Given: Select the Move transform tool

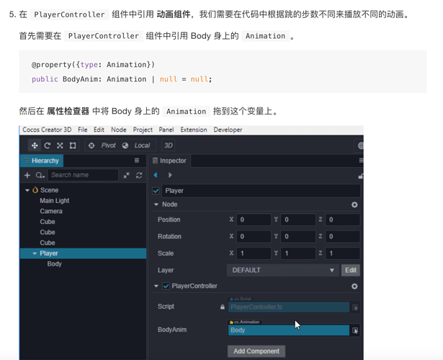Looking at the screenshot, I should pos(35,145).
